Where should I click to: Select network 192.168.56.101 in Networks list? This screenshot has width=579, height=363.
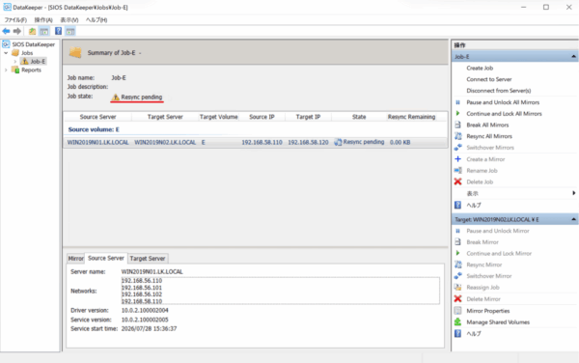coord(142,288)
